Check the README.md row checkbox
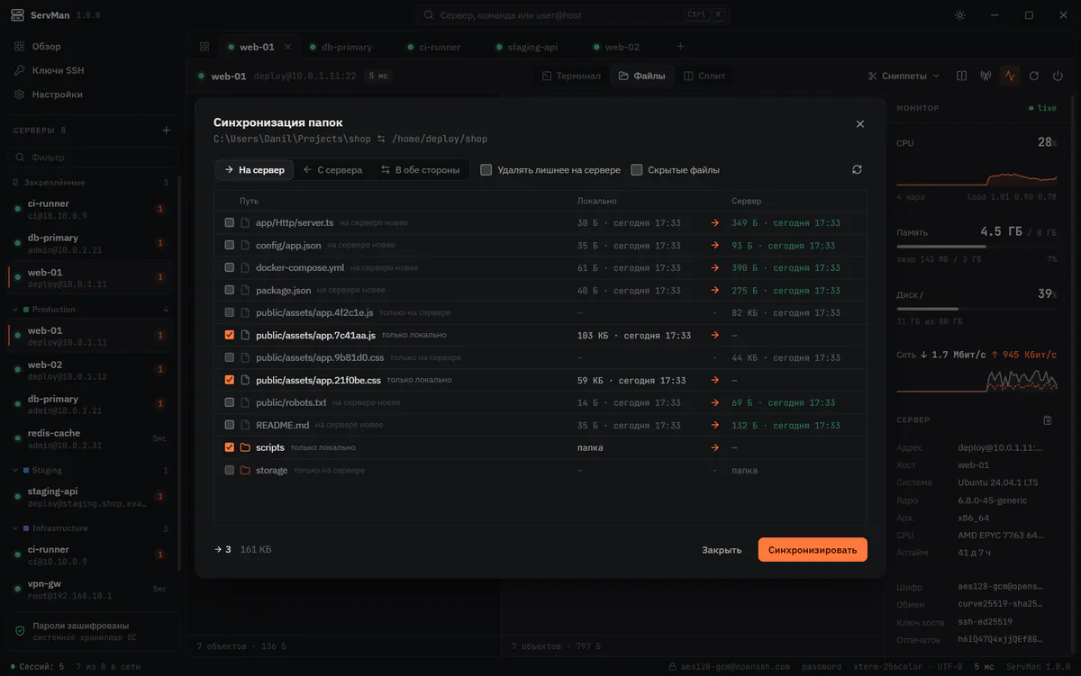The width and height of the screenshot is (1081, 676). pos(230,425)
